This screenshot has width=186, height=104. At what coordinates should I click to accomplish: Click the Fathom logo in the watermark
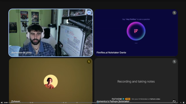[118, 99]
